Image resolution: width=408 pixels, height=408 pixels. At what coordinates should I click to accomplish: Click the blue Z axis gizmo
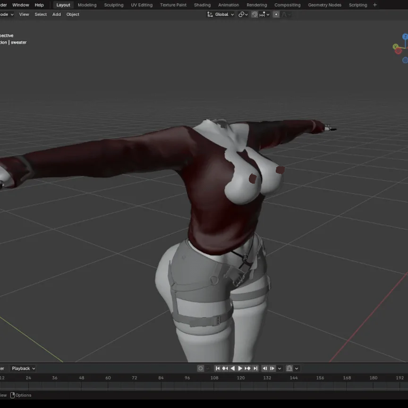405,37
